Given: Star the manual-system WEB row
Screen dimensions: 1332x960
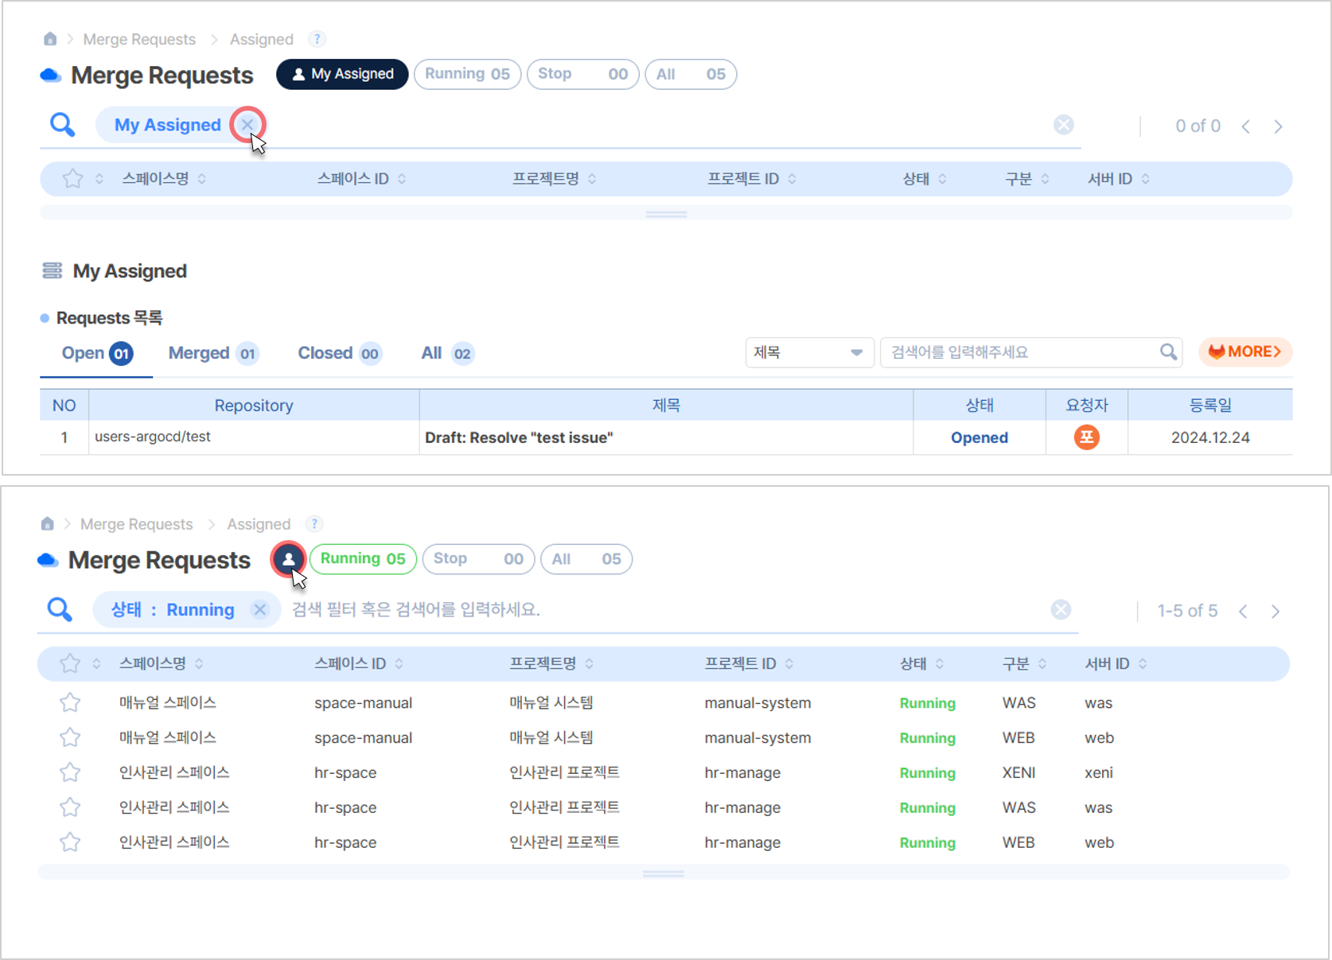Looking at the screenshot, I should (x=70, y=737).
